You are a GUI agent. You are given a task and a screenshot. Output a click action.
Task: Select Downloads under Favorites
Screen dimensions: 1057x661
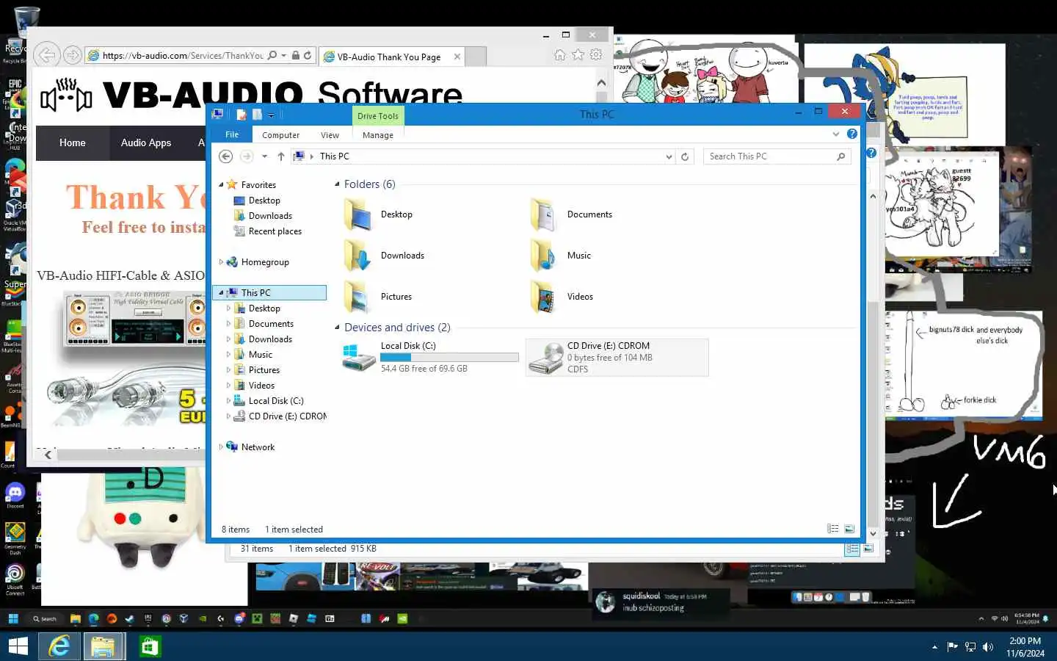click(x=270, y=216)
